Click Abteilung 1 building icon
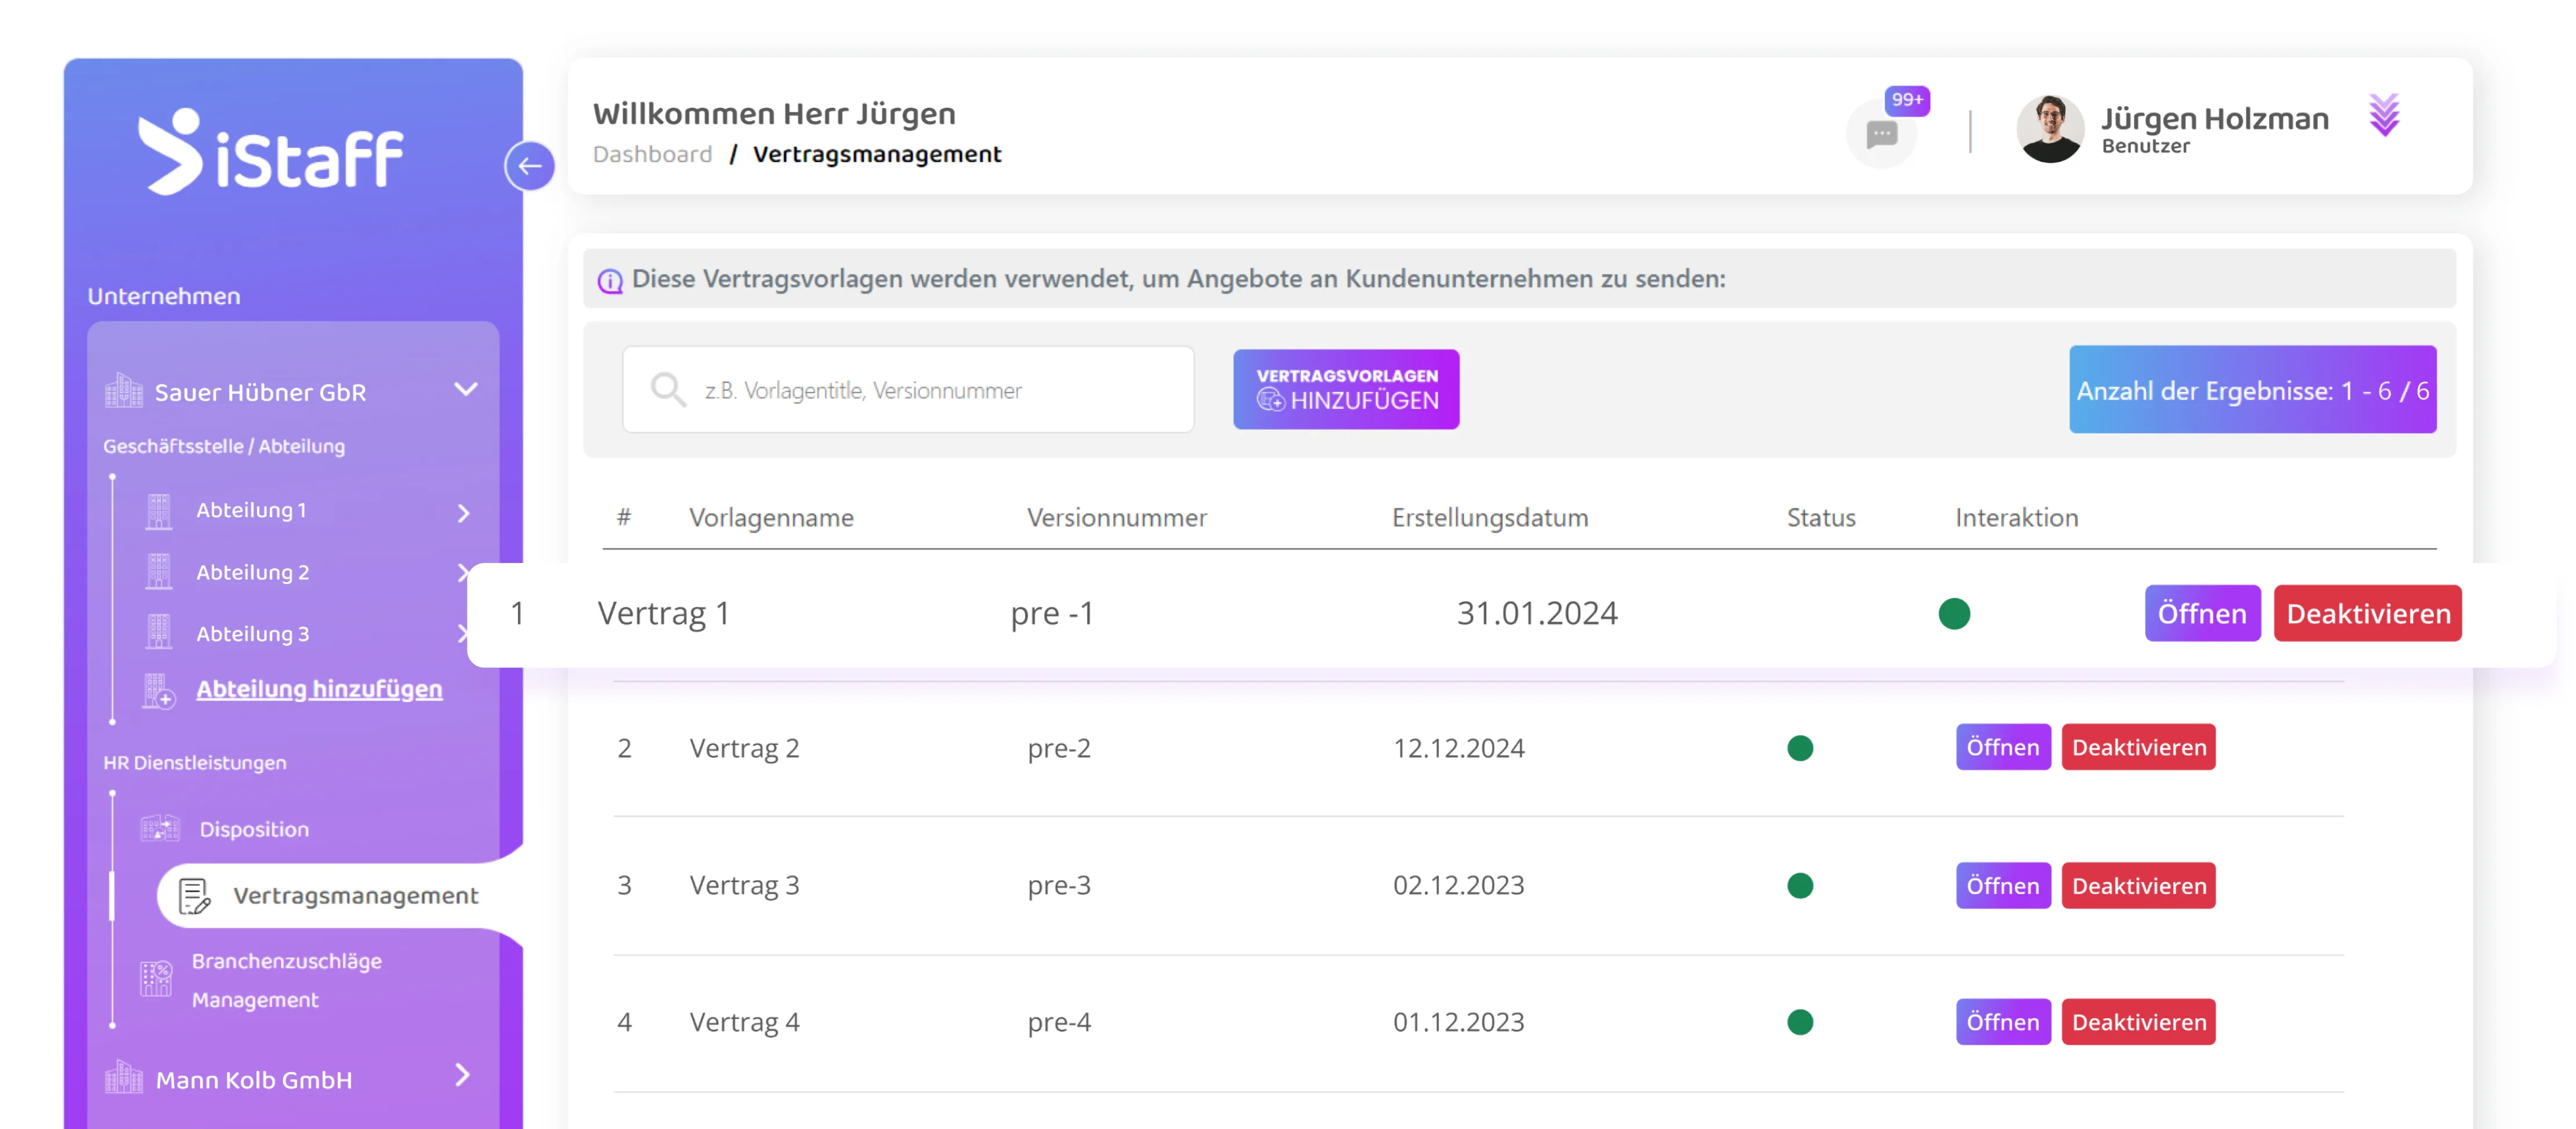The image size is (2576, 1129). point(158,510)
